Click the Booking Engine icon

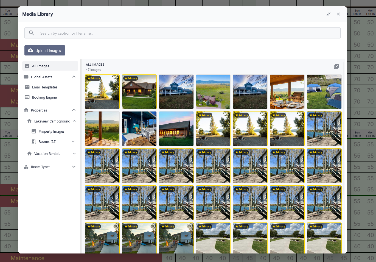(27, 97)
